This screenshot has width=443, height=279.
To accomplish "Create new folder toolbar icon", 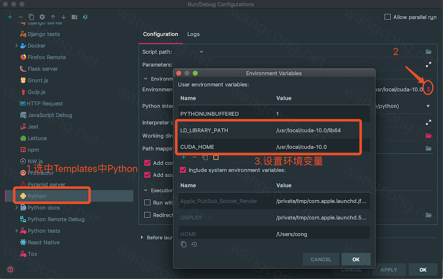I will (x=74, y=17).
